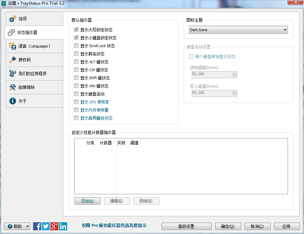Go to the 授权码 tab
304x234 pixels.
[34, 60]
